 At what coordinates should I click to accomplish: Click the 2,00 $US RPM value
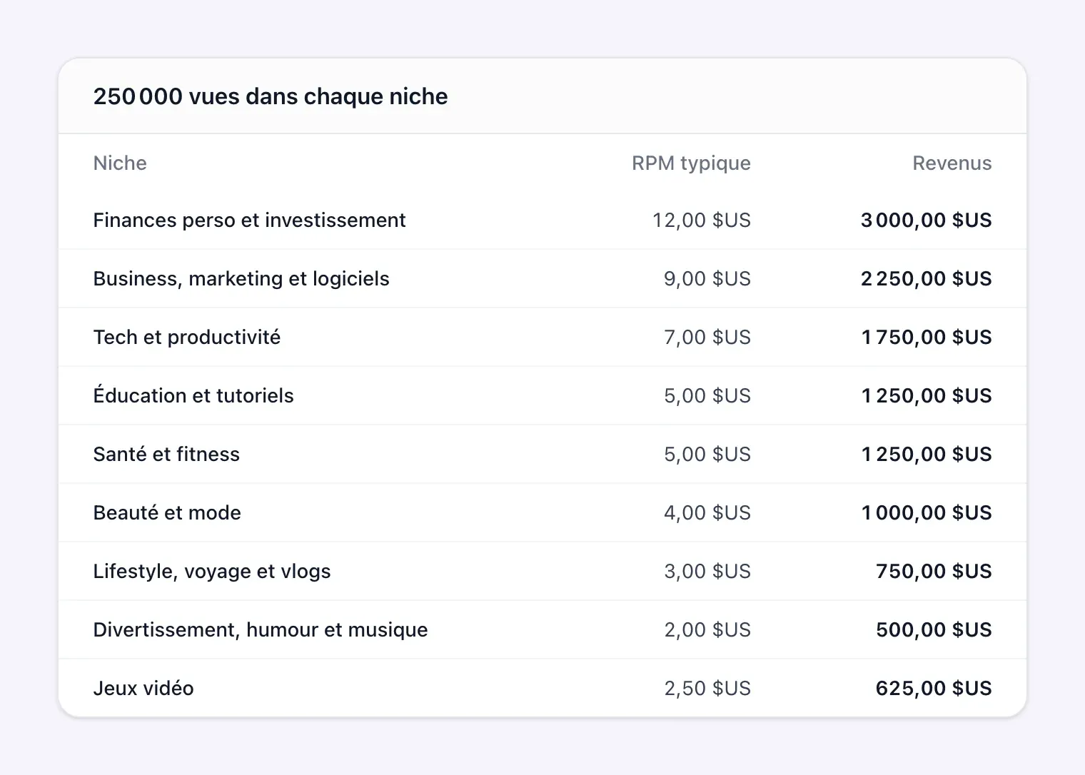(x=707, y=629)
